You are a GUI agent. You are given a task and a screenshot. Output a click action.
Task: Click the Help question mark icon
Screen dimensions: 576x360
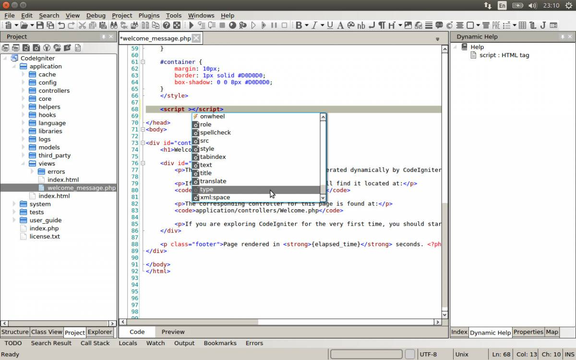(166, 25)
